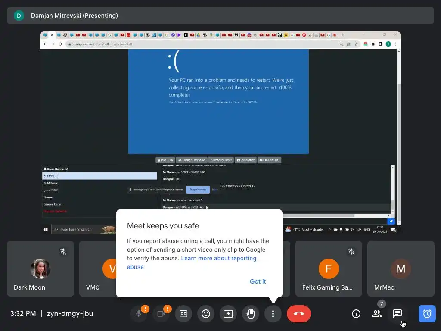Click the browser forward arrow
The image size is (441, 331).
53,44
